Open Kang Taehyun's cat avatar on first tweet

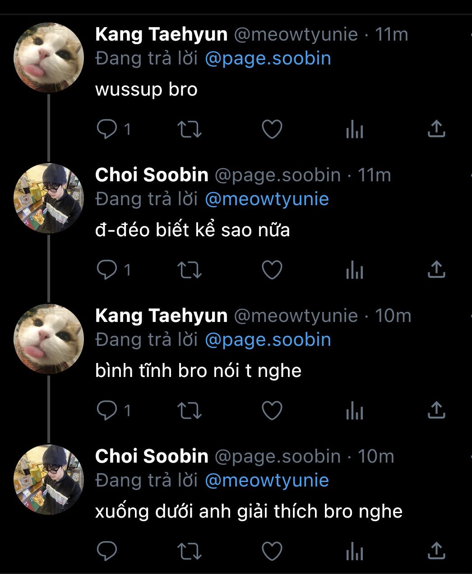pos(49,58)
